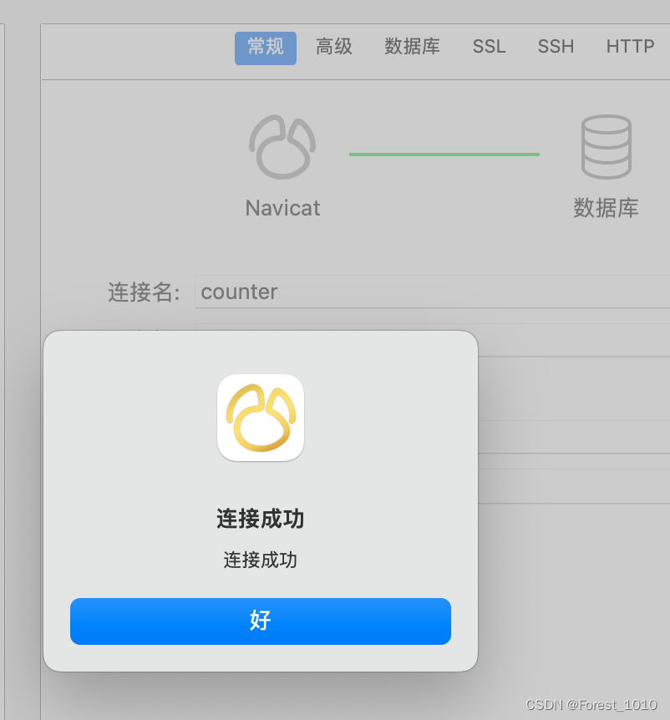
Task: Click the Navicat text under the logo
Action: click(282, 209)
